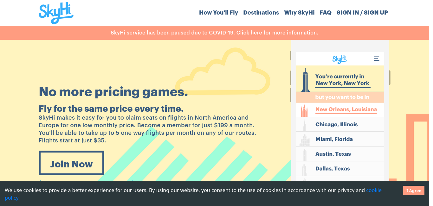Click the small SkyHi logo in phone mockup
This screenshot has height=206, width=433.
[339, 59]
